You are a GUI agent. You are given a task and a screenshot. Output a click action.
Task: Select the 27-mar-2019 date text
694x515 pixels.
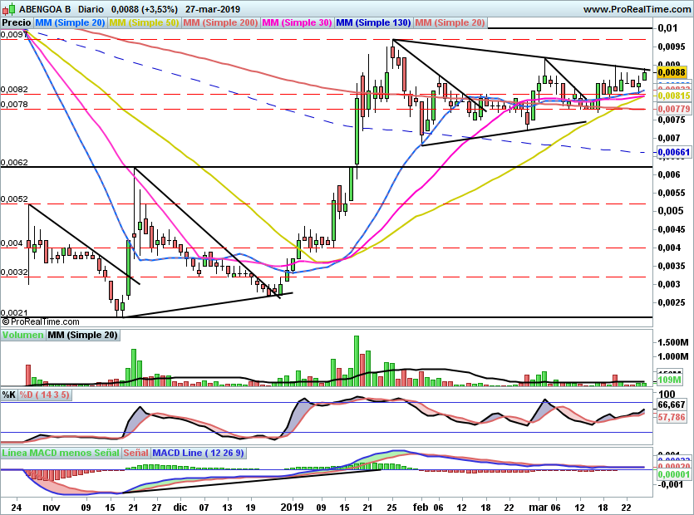point(213,9)
